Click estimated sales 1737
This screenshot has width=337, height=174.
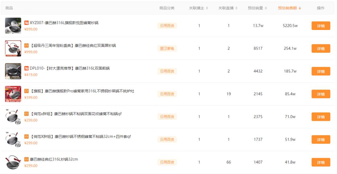point(258,140)
